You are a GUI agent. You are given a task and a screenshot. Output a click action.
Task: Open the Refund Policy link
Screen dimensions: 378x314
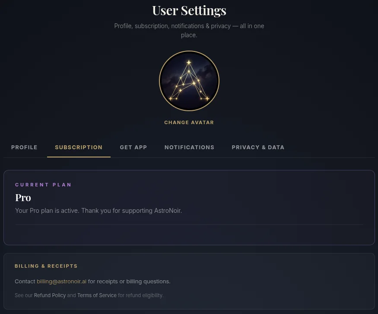(50, 295)
